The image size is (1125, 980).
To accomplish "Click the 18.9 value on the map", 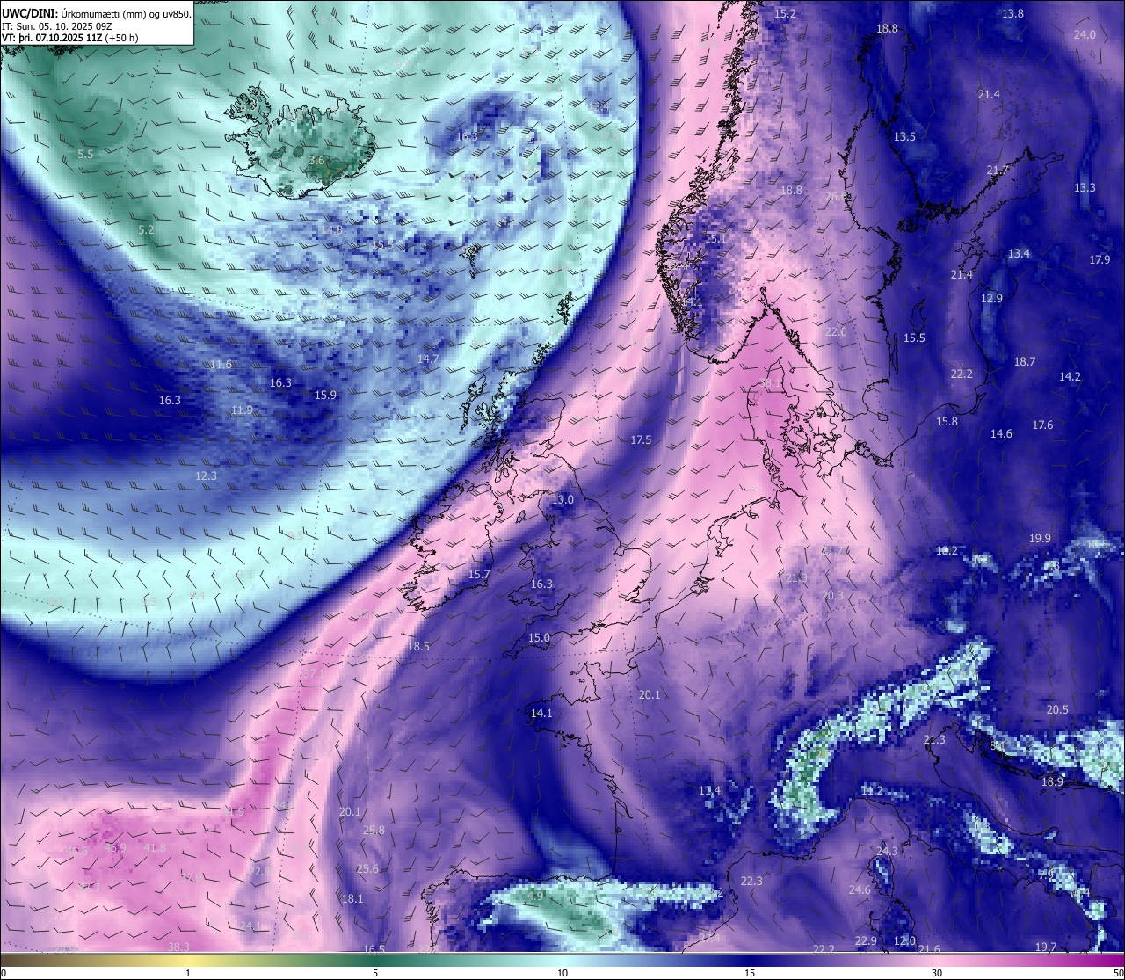I will [x=1052, y=781].
